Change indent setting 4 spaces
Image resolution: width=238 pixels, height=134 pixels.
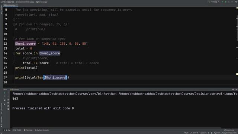pos(203,133)
